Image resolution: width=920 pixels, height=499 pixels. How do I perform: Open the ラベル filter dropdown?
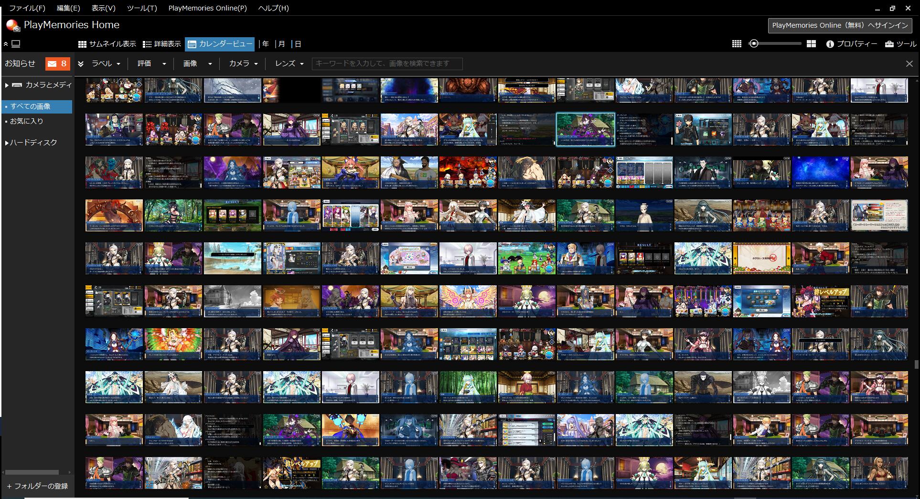pos(106,63)
